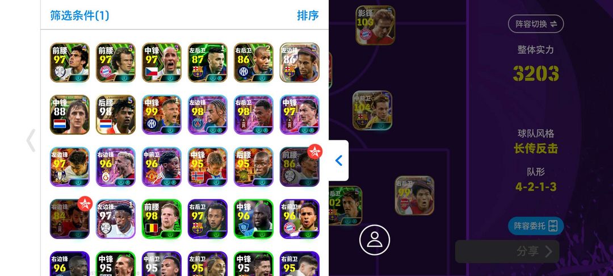Viewport: 613px width, 276px height.
Task: Choose the 95 中锋 Norway flag card
Action: (x=208, y=166)
